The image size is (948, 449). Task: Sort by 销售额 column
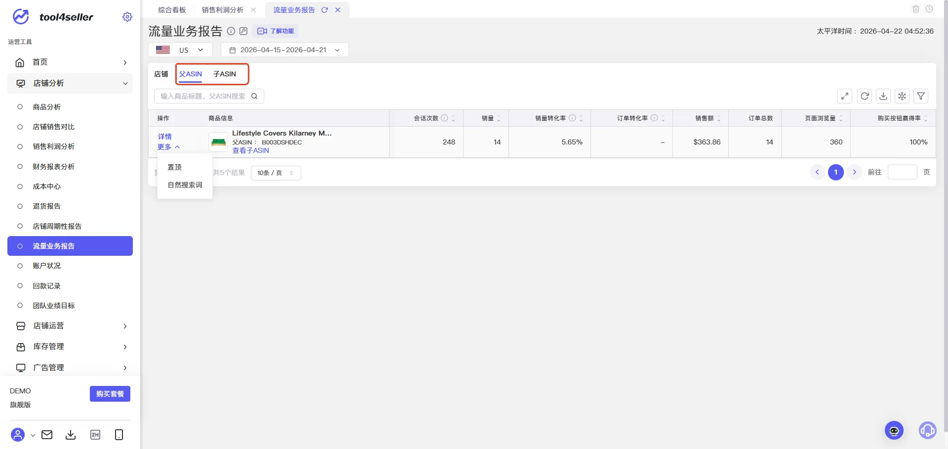click(719, 118)
